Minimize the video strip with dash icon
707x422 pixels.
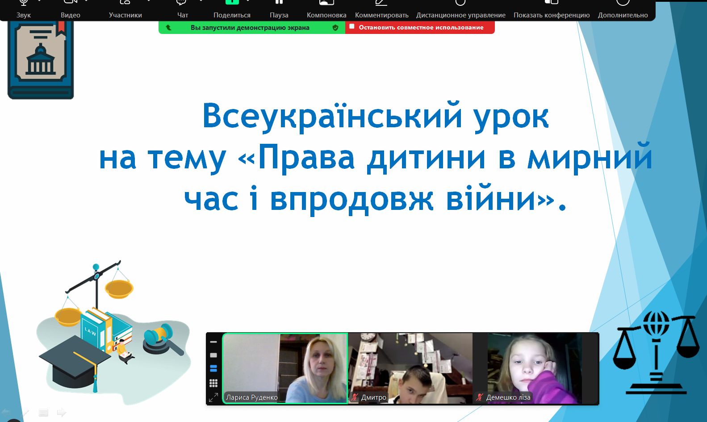(213, 342)
